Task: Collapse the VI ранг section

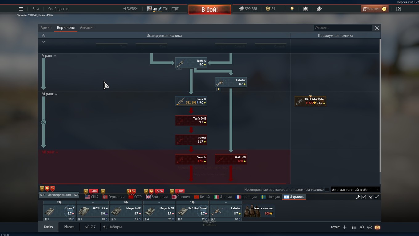Action: [x=50, y=94]
